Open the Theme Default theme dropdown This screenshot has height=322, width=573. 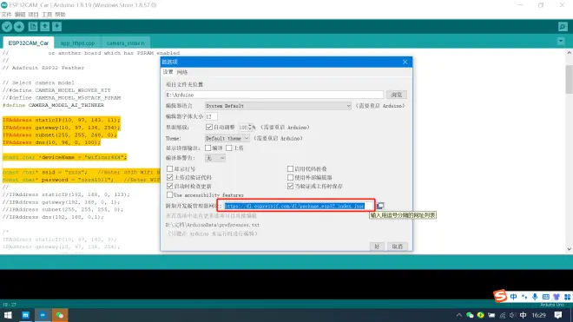[x=227, y=138]
